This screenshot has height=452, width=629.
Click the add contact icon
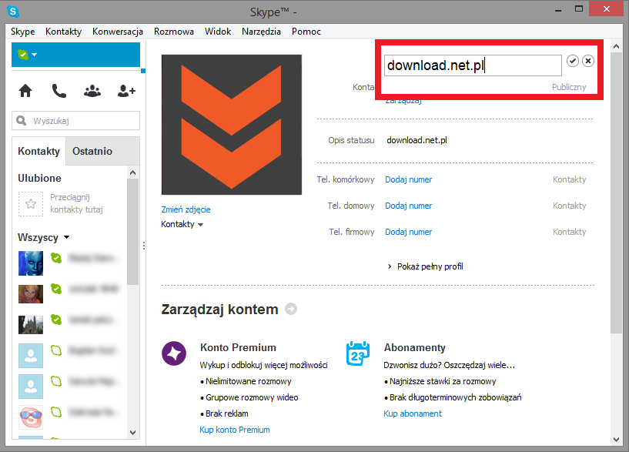[126, 91]
